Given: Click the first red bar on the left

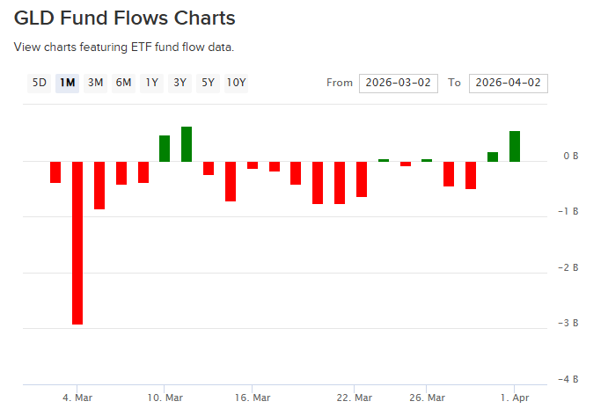Looking at the screenshot, I should tap(55, 172).
